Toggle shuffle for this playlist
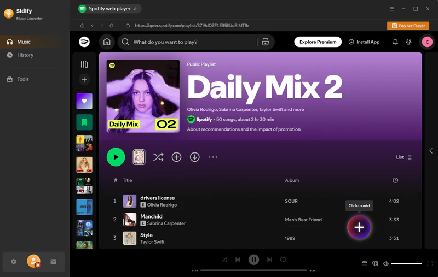 coord(158,157)
